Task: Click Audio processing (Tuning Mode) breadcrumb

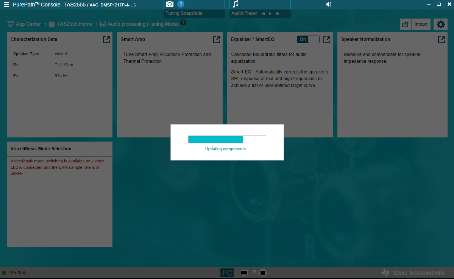Action: tap(143, 24)
